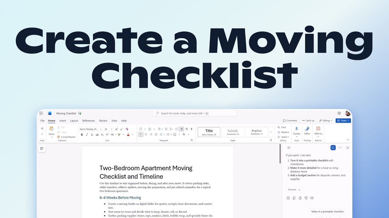Open the Editor proofing tool
Image resolution: width=389 pixels, height=218 pixels.
point(307,130)
